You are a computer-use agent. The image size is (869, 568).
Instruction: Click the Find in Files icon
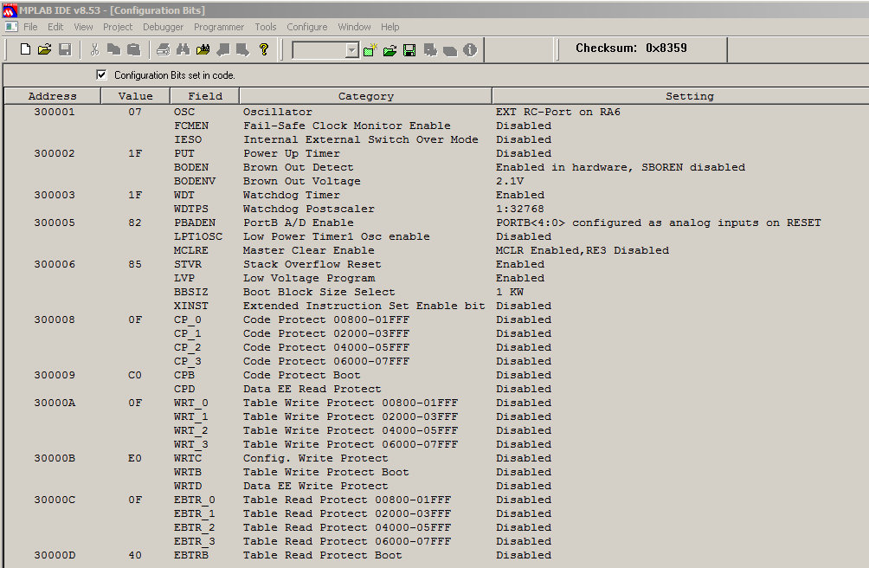[x=203, y=50]
